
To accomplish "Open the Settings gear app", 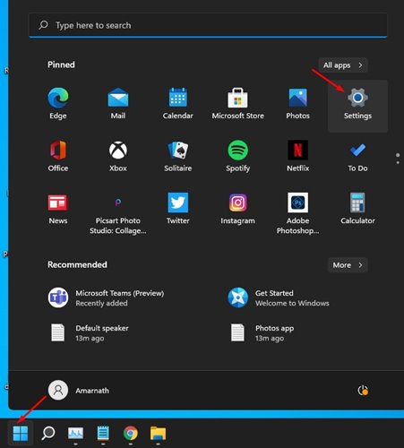I will pyautogui.click(x=357, y=106).
